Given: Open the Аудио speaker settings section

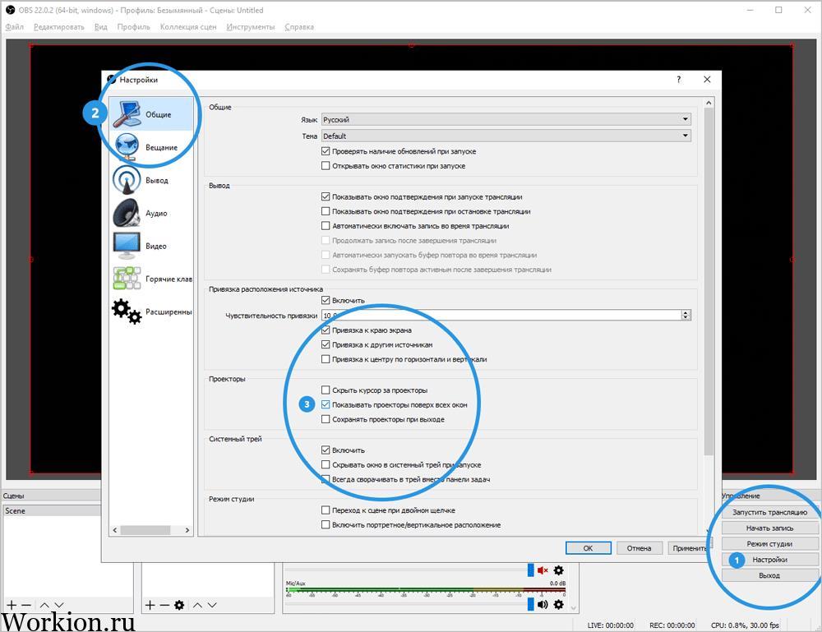Looking at the screenshot, I should (x=151, y=213).
